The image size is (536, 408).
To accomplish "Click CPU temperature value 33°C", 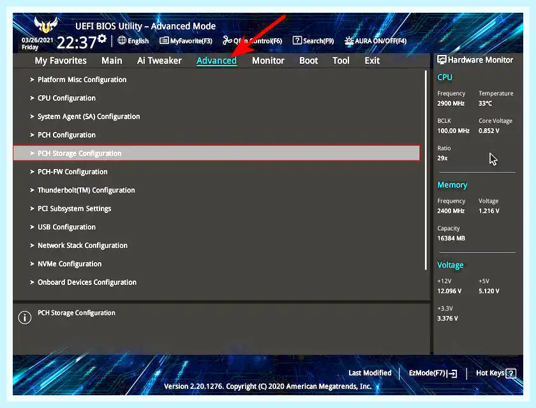I will [x=485, y=103].
